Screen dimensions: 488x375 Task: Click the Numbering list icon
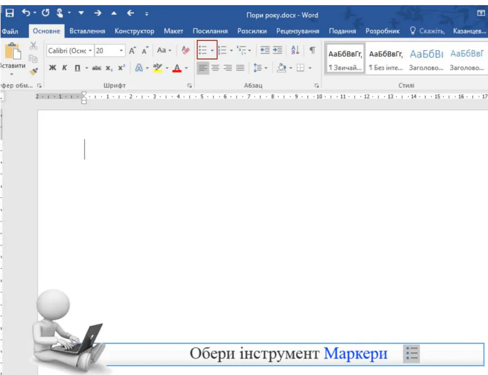(222, 50)
